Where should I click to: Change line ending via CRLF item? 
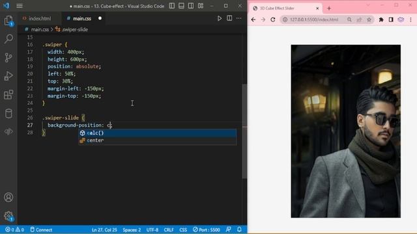(169, 229)
